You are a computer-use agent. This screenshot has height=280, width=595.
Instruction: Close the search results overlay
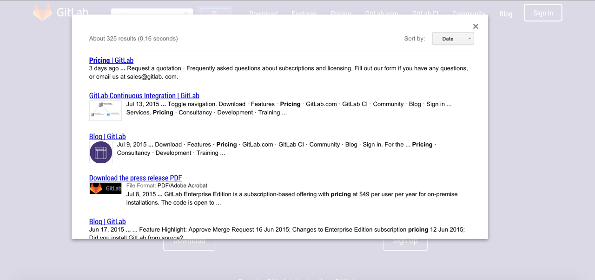[x=475, y=27]
